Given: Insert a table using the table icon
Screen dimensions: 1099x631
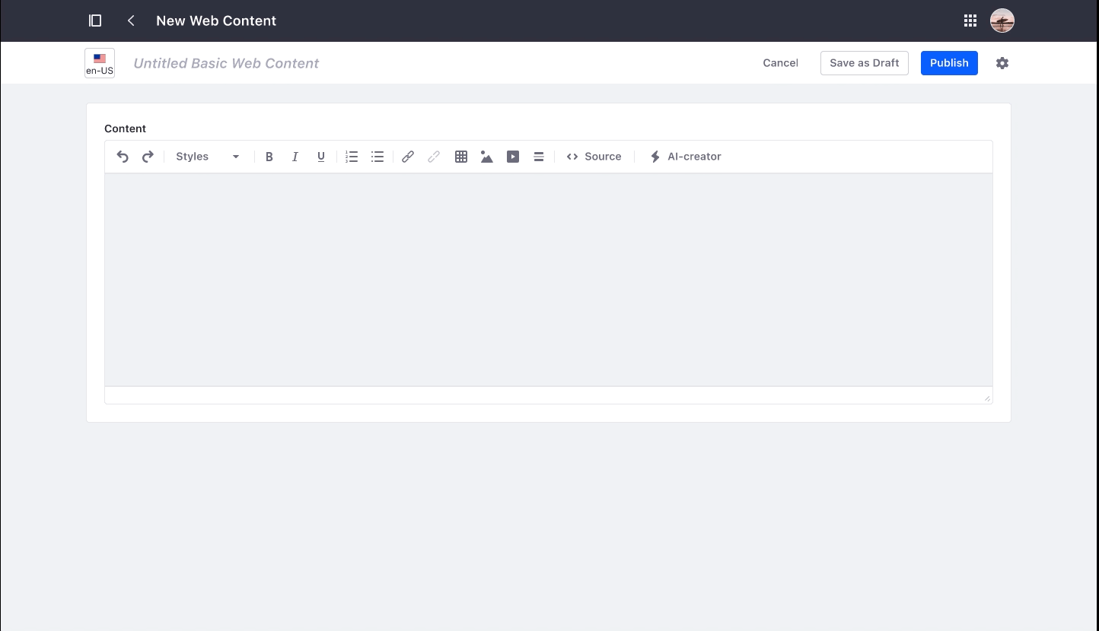Looking at the screenshot, I should tap(461, 157).
